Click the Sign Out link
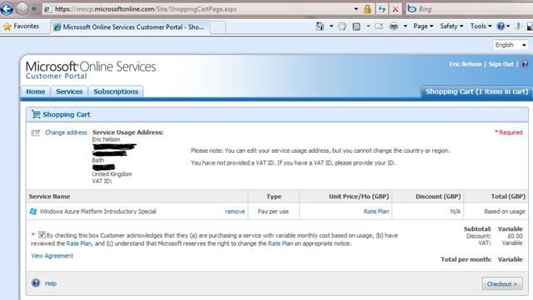 (501, 64)
